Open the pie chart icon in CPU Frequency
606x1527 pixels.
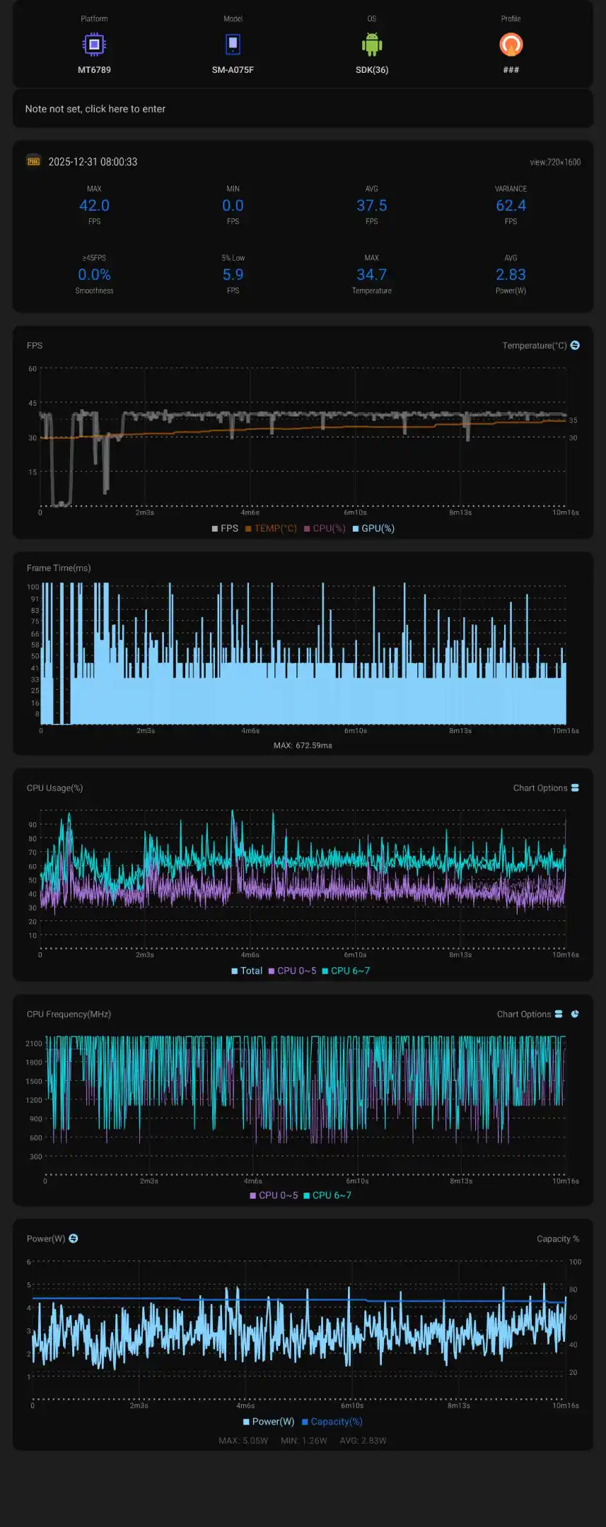pyautogui.click(x=575, y=1014)
